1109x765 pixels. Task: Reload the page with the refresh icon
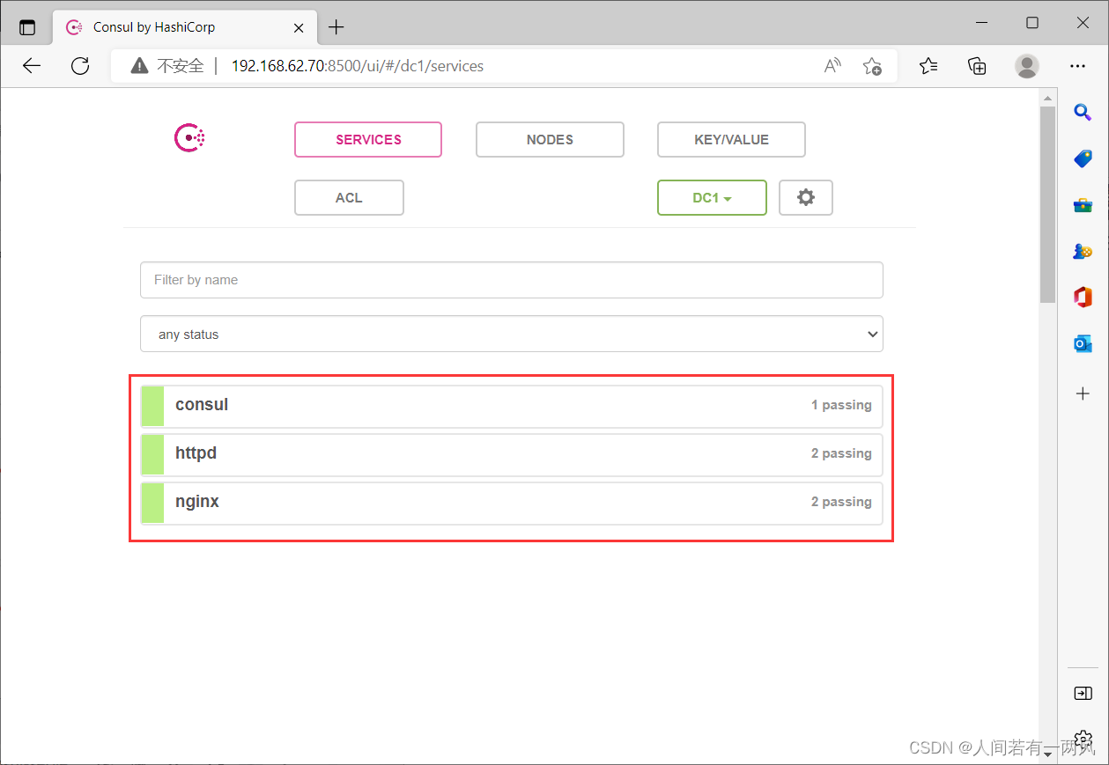pos(79,65)
